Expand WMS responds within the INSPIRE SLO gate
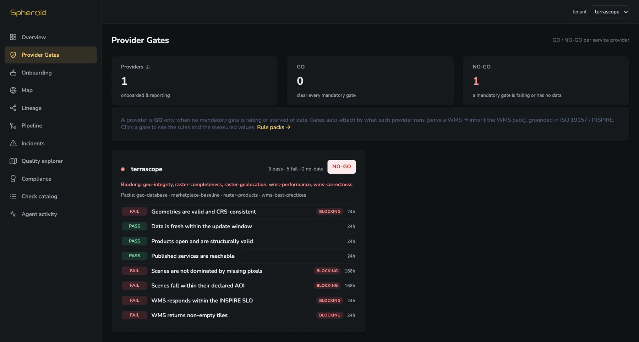This screenshot has width=639, height=342. tap(239, 300)
